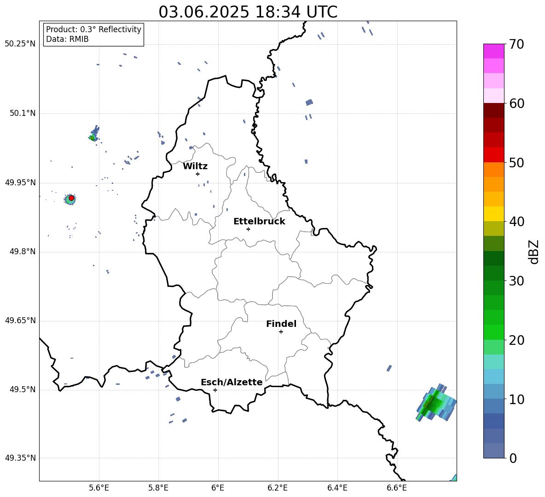Pick the bright red 50 dBZ swatch

[494, 155]
